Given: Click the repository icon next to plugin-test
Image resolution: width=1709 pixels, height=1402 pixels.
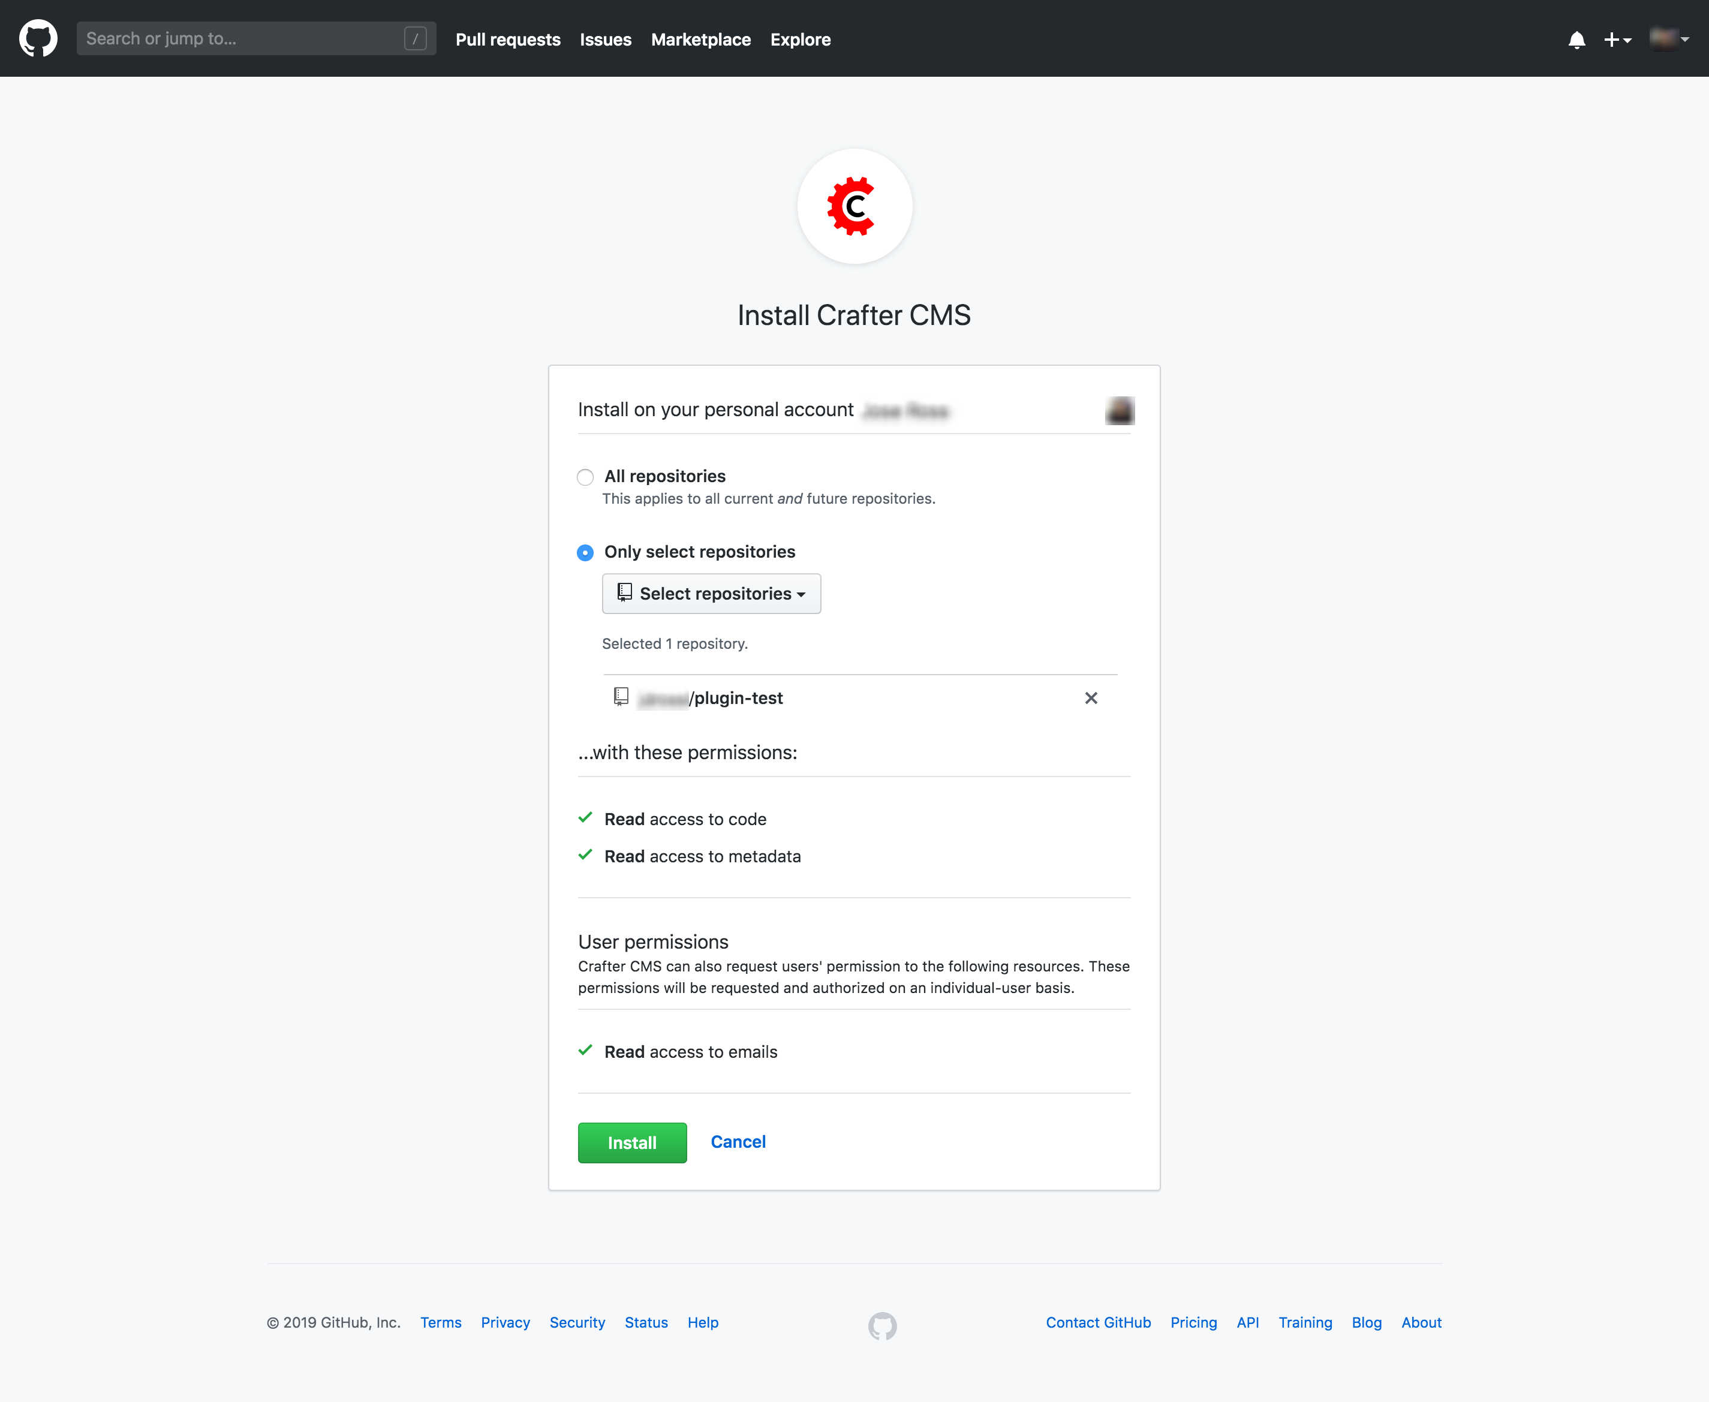Looking at the screenshot, I should click(x=620, y=697).
